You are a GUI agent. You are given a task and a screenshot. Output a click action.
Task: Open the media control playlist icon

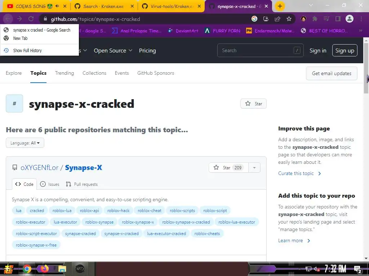[326, 19]
